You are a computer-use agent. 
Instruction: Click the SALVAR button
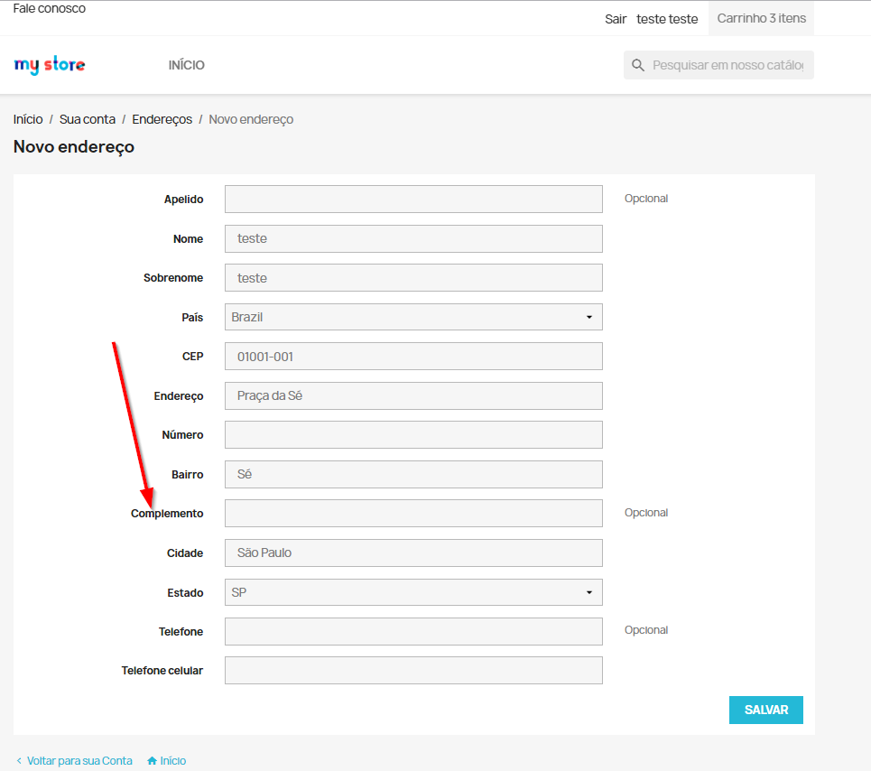(766, 710)
